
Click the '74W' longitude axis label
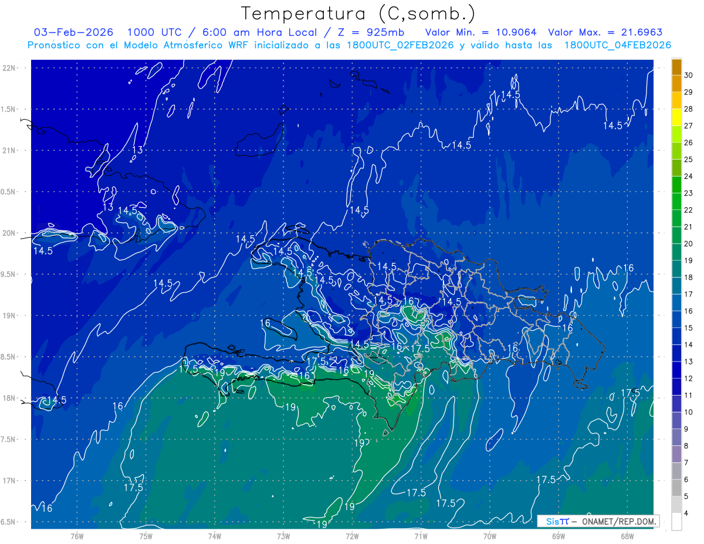215,536
